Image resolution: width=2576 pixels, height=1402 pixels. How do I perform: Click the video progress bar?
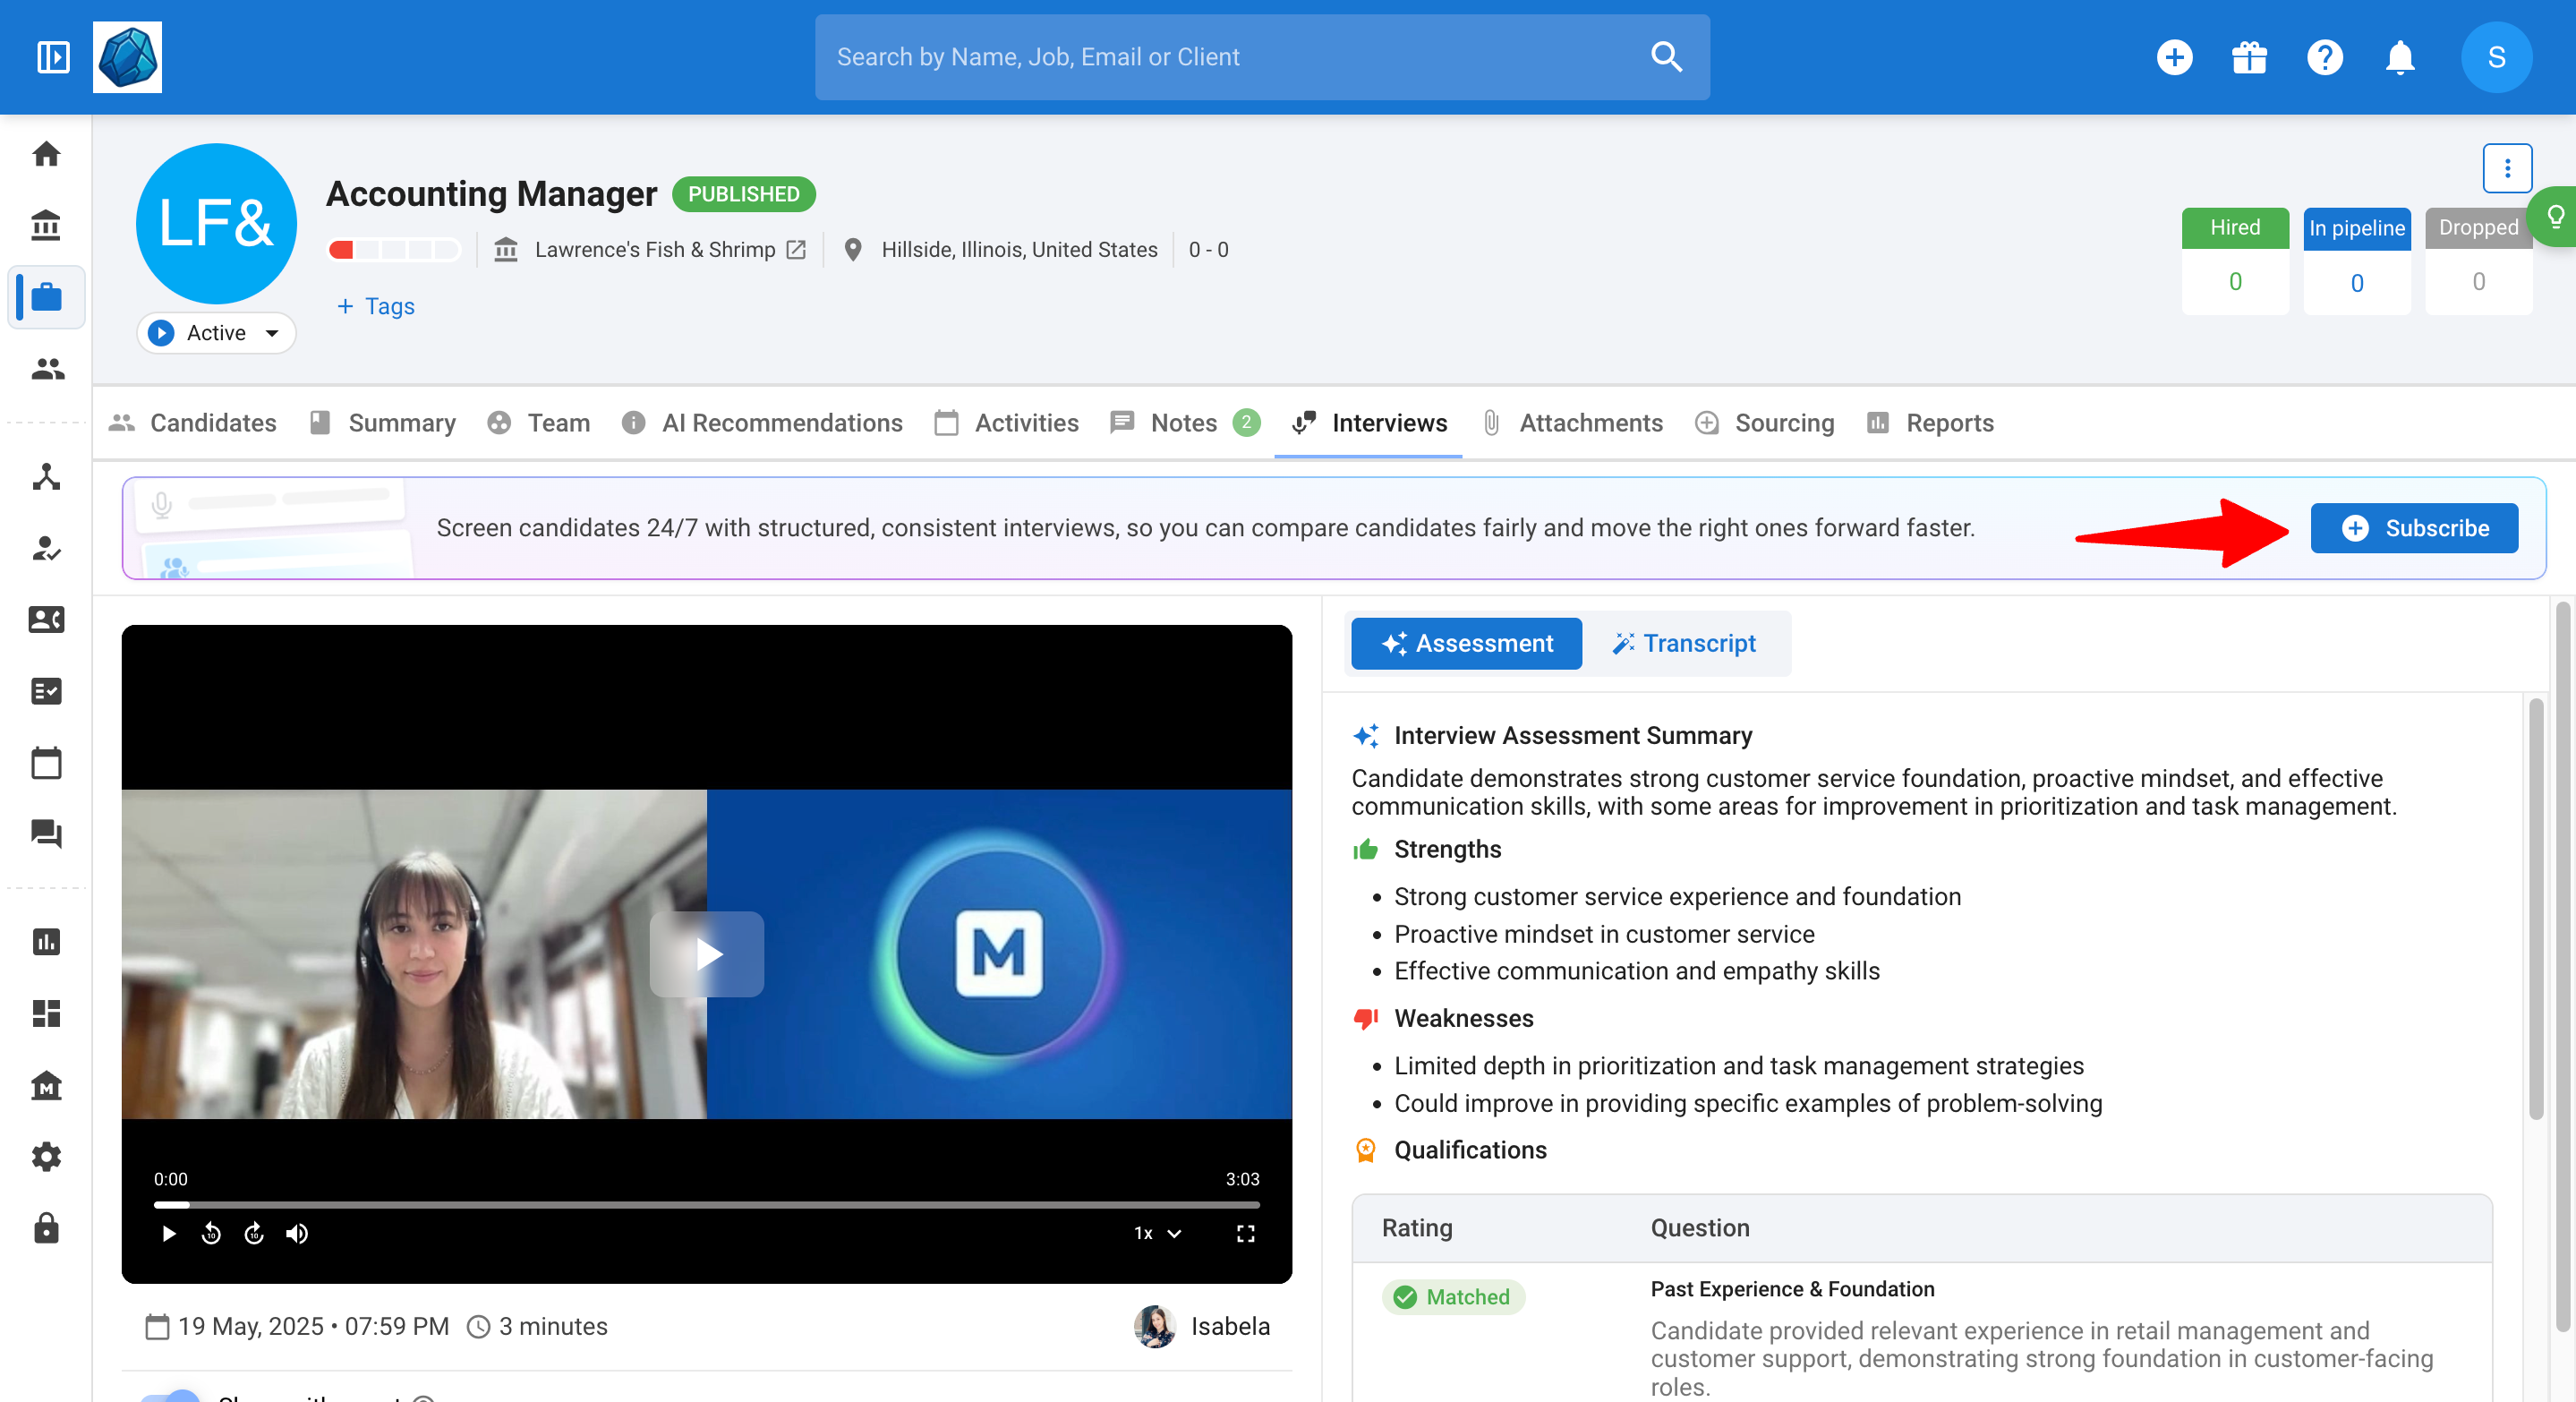[706, 1205]
